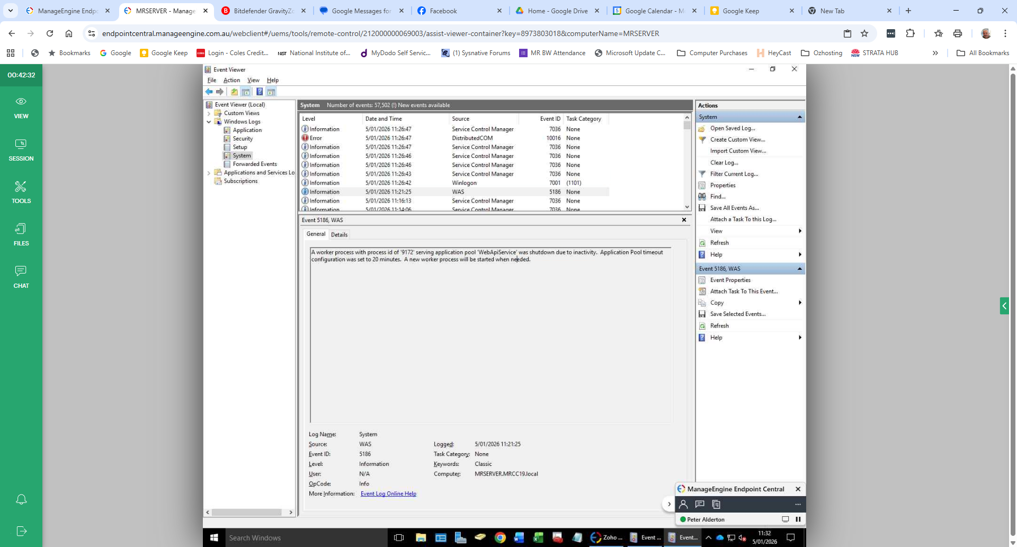Select the Winlogon 7001 event row

point(454,183)
